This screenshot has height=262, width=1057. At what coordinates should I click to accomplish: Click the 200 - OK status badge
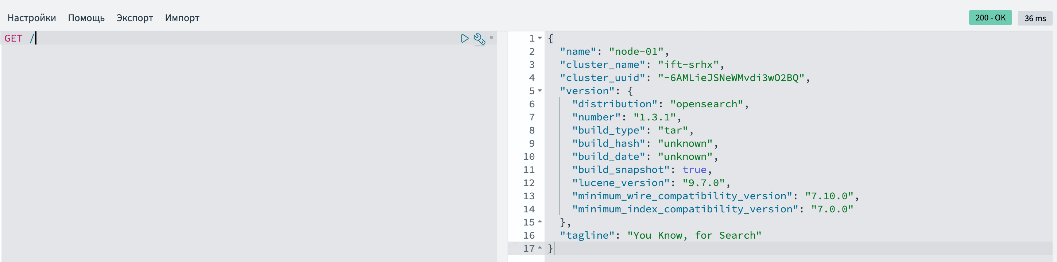(990, 18)
